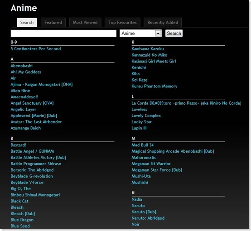Image resolution: width=251 pixels, height=231 pixels.
Task: Open the Abenobashi link
Action: 22,66
